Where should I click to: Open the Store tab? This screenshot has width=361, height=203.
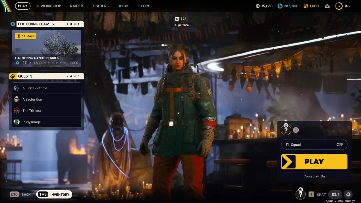pos(144,6)
